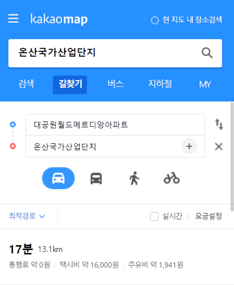Toggle 현 지도 내 장소검색 option

[x=186, y=20]
